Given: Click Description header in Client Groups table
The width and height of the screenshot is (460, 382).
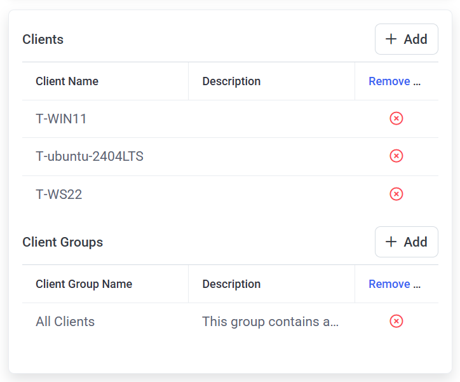Looking at the screenshot, I should tap(231, 284).
